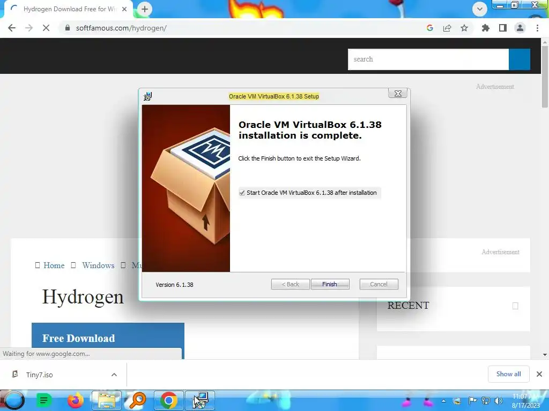This screenshot has width=549, height=411.
Task: Open the volume speaker tray icon
Action: coord(498,401)
